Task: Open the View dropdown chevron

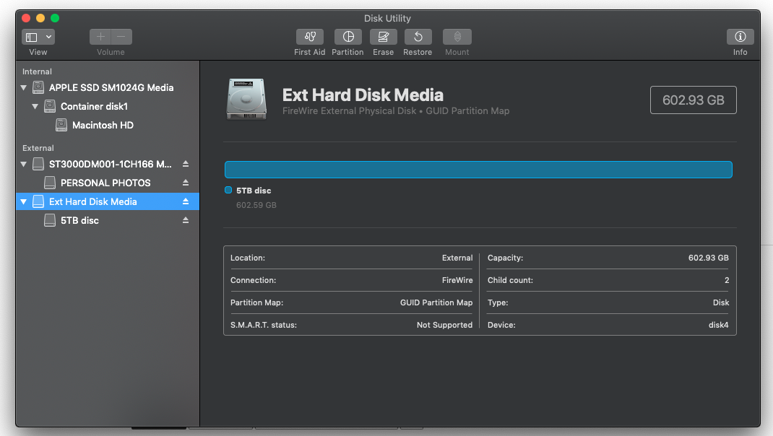Action: click(48, 37)
